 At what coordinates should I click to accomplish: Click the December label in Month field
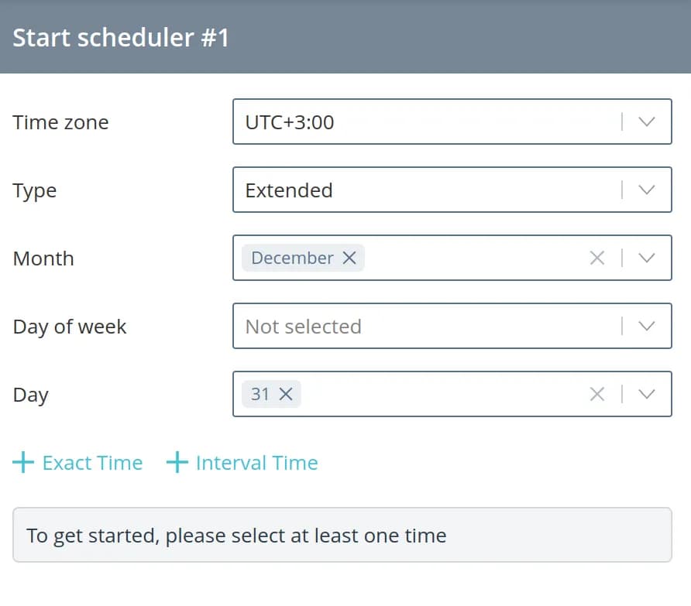292,258
